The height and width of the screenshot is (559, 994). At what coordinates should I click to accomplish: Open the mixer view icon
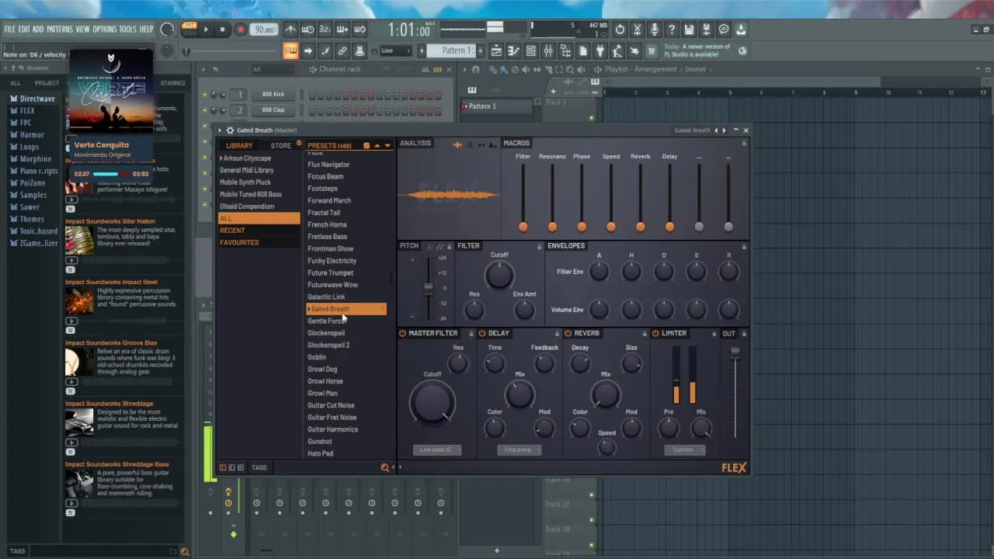click(548, 50)
